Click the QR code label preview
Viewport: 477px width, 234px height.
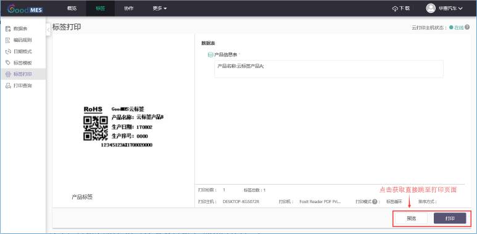[95, 128]
